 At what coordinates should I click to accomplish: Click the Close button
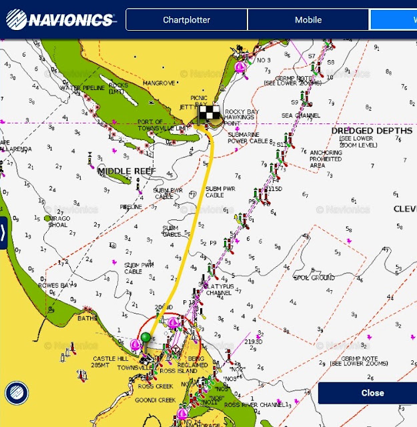(372, 393)
